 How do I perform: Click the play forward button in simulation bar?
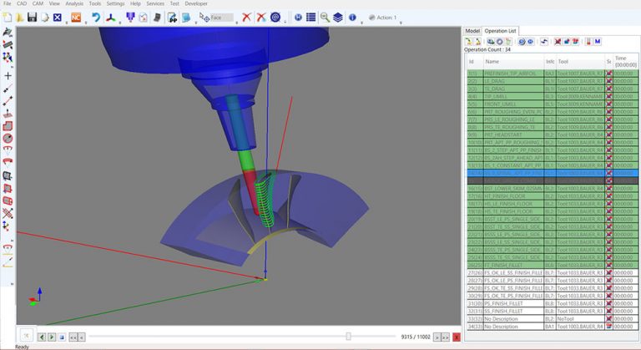pos(52,337)
